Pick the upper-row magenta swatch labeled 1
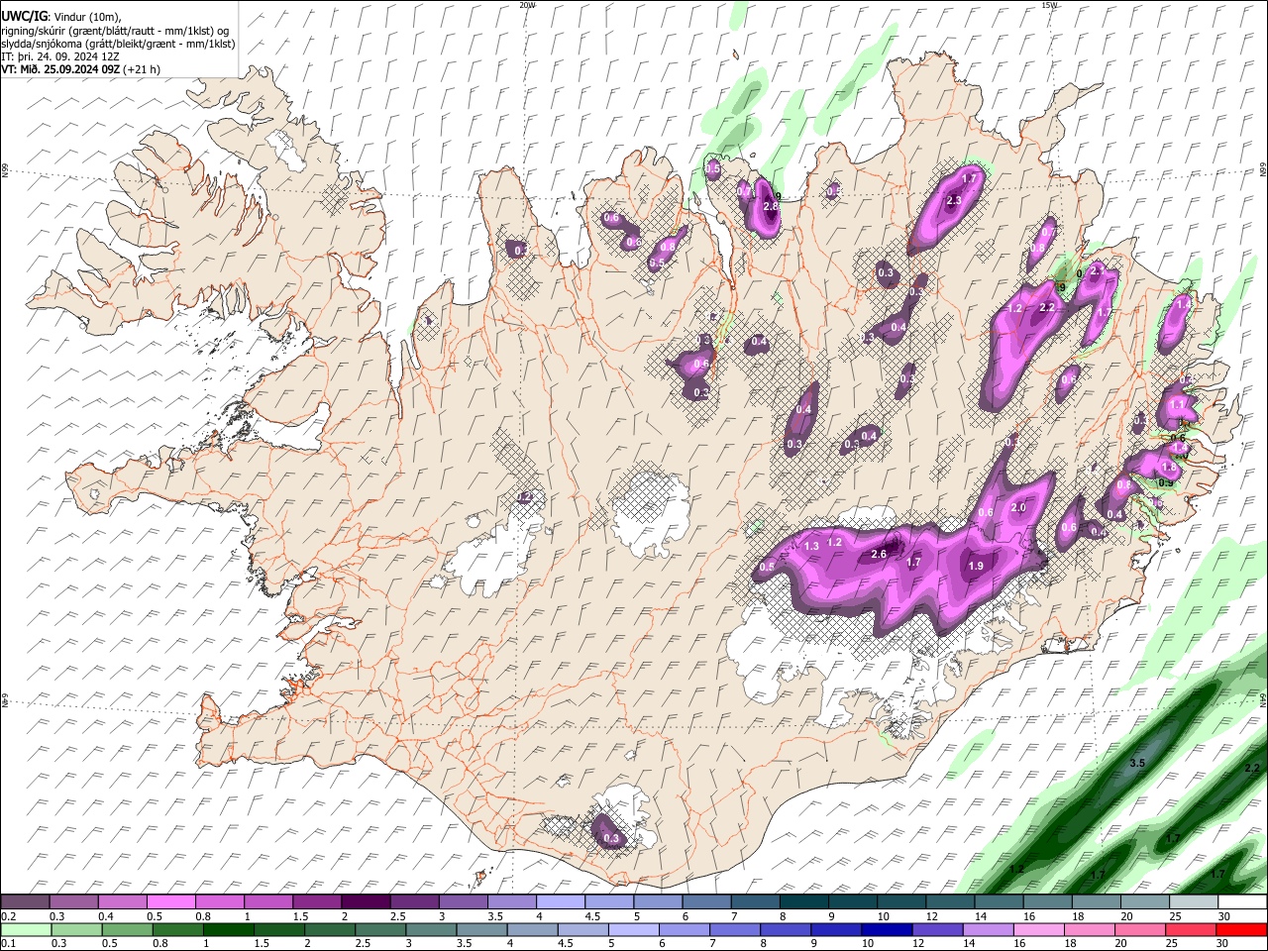Screen dimensions: 1268x951 (268, 902)
